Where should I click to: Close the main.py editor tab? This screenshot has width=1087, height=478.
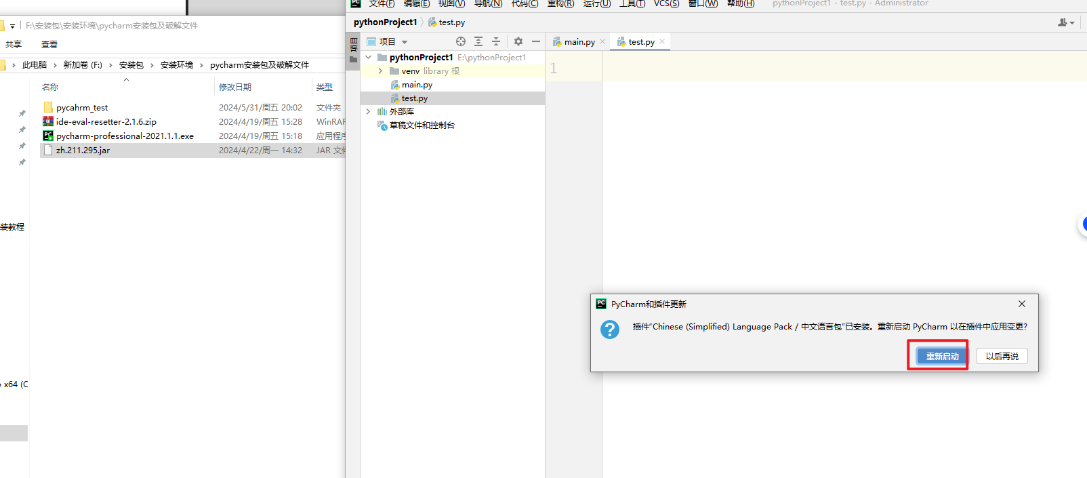[x=602, y=42]
